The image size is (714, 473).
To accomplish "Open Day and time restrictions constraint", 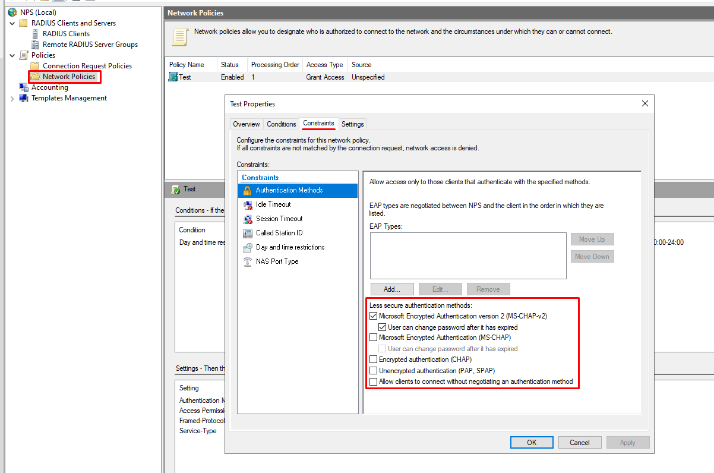I will [x=290, y=247].
